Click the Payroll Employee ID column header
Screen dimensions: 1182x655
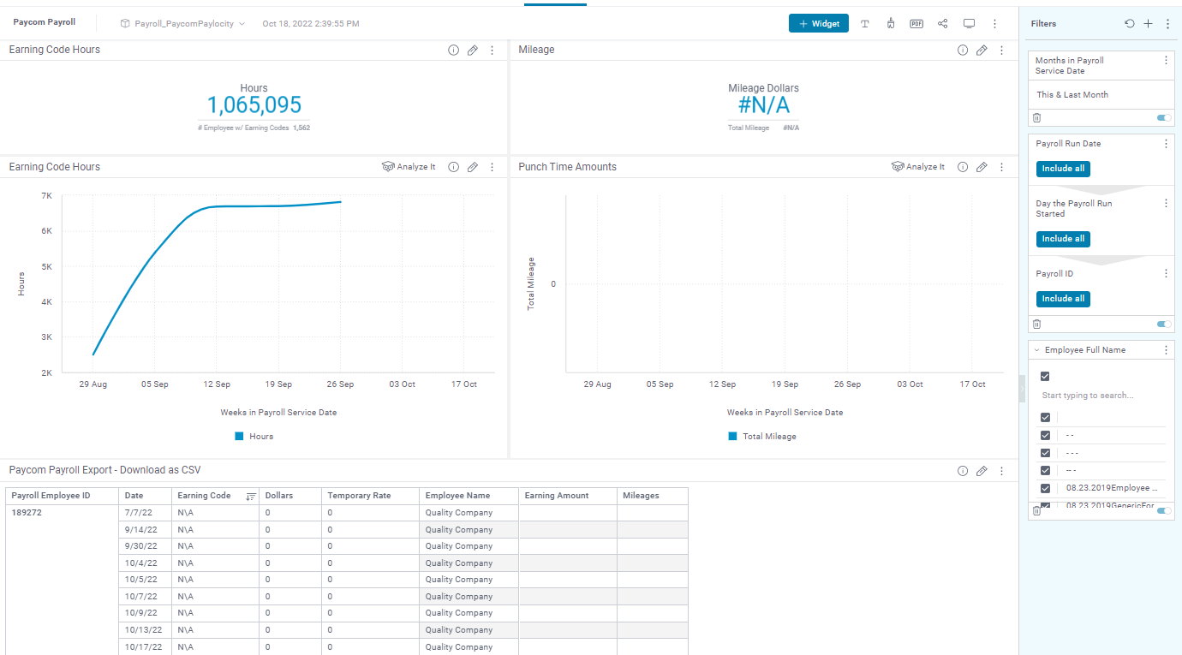pyautogui.click(x=63, y=496)
